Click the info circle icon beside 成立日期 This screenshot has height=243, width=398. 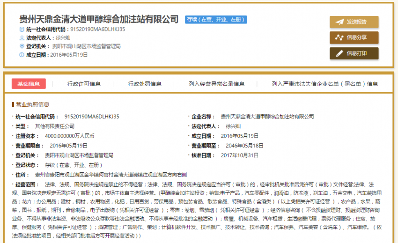(x=22, y=55)
